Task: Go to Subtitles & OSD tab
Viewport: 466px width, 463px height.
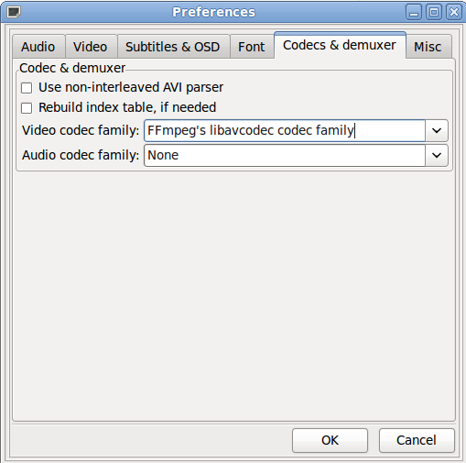Action: [x=173, y=47]
